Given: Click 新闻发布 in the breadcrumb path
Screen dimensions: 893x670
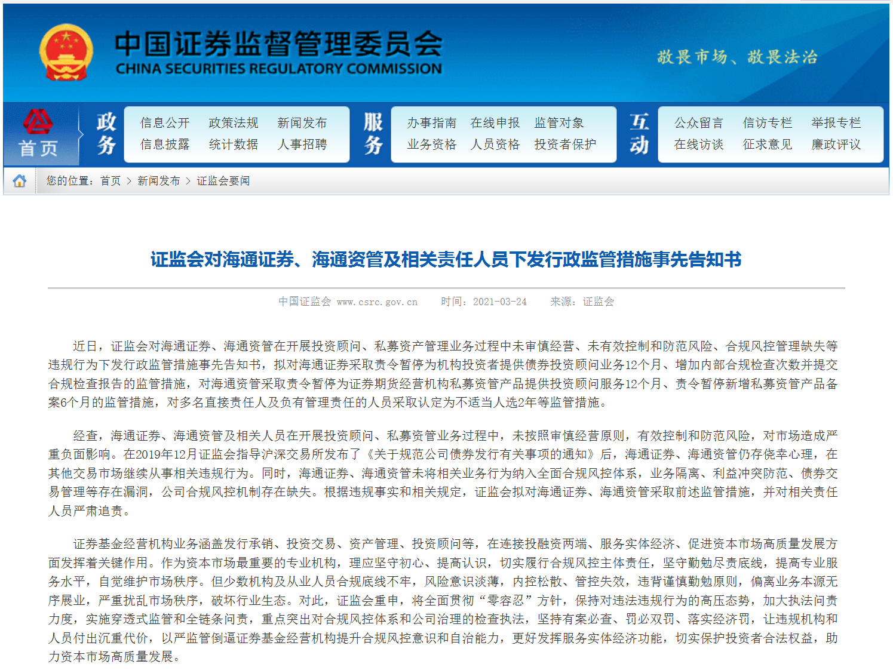Looking at the screenshot, I should pos(158,181).
